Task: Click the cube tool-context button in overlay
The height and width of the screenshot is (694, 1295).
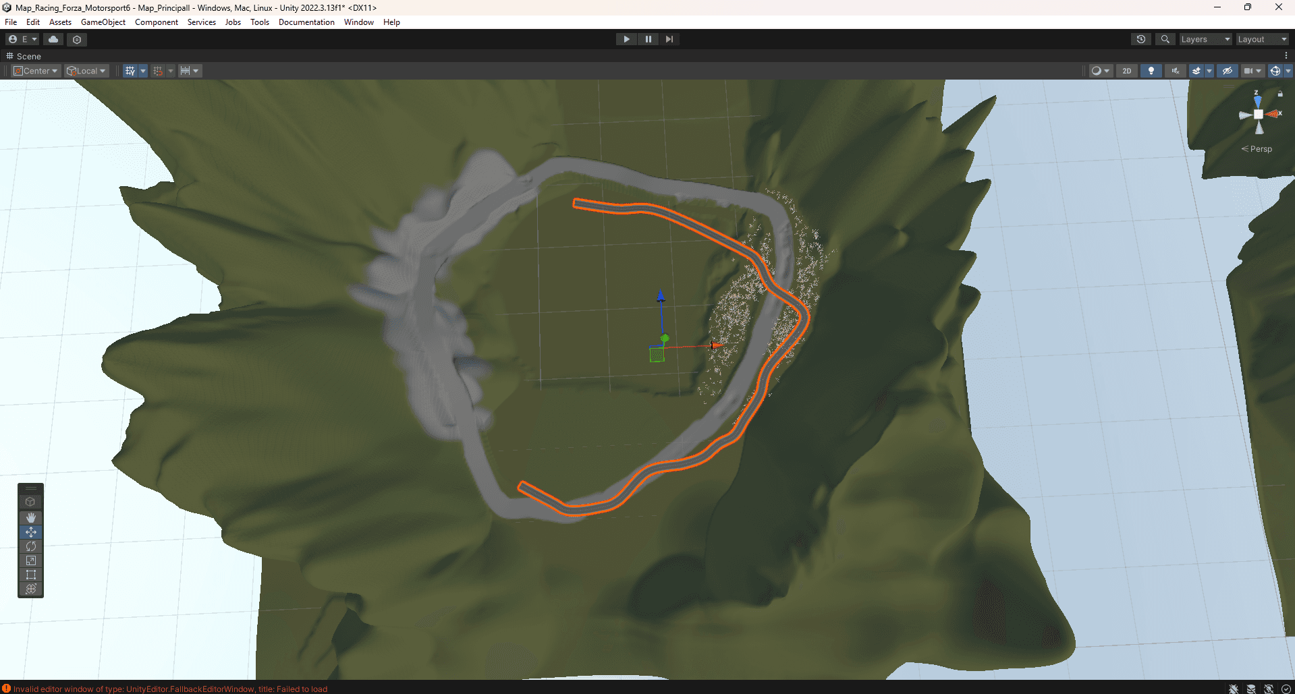Action: point(30,502)
